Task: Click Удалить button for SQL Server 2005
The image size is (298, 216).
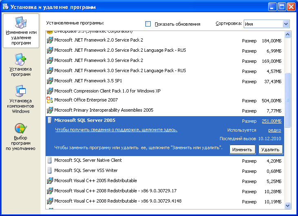Action: pos(270,150)
